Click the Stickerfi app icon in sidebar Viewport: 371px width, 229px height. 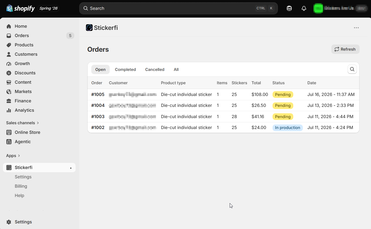9,167
